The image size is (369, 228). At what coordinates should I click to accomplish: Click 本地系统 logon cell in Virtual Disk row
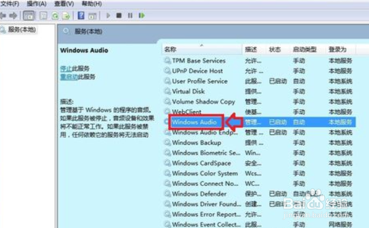click(340, 91)
